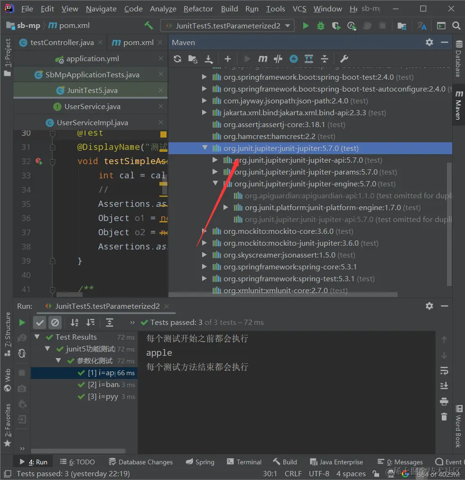This screenshot has width=465, height=480.
Task: Toggle Offline Mode icon in Maven toolbar
Action: [x=278, y=58]
